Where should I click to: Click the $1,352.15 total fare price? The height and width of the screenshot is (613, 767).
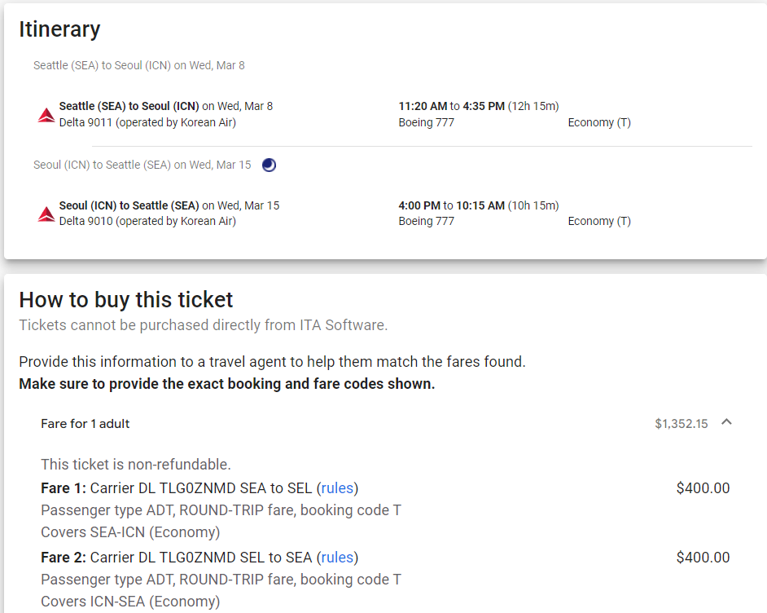point(682,424)
